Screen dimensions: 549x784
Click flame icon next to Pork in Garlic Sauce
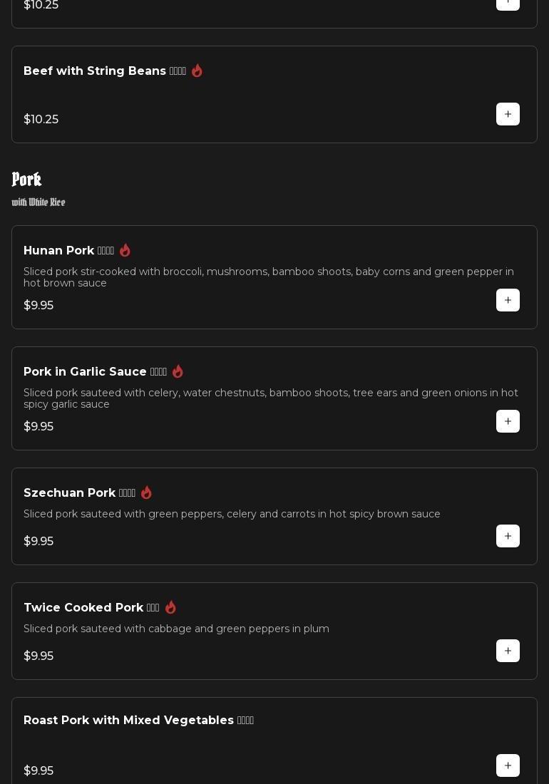pos(178,371)
